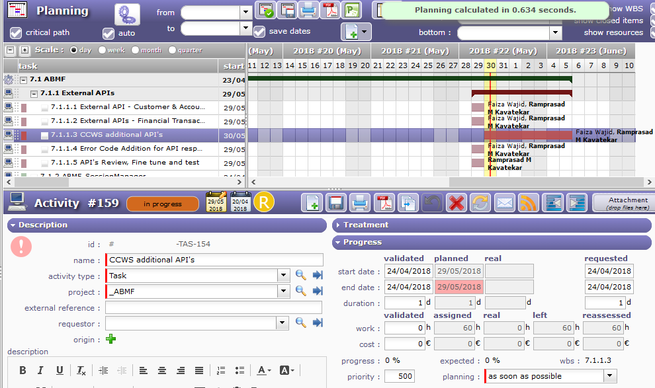Add origin with green plus icon
Screen dimensions: 655x388
click(x=110, y=339)
